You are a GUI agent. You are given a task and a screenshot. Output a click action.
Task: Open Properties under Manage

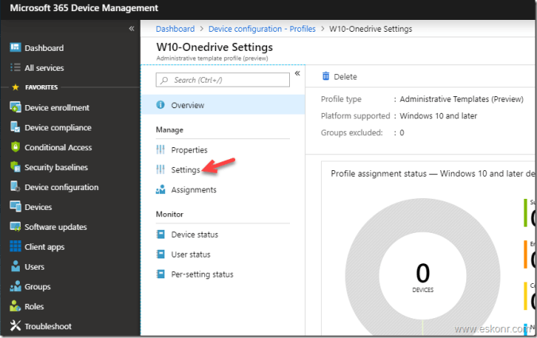pos(189,150)
